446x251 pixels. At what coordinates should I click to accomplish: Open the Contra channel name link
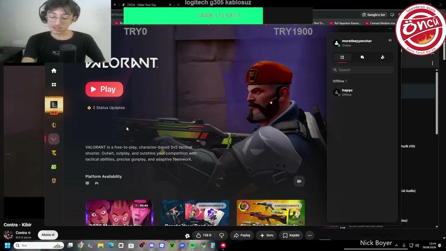[x=21, y=233]
